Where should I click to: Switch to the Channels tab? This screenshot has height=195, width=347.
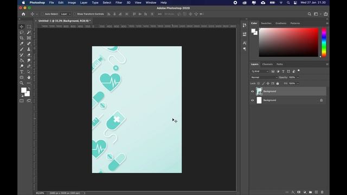tap(267, 64)
